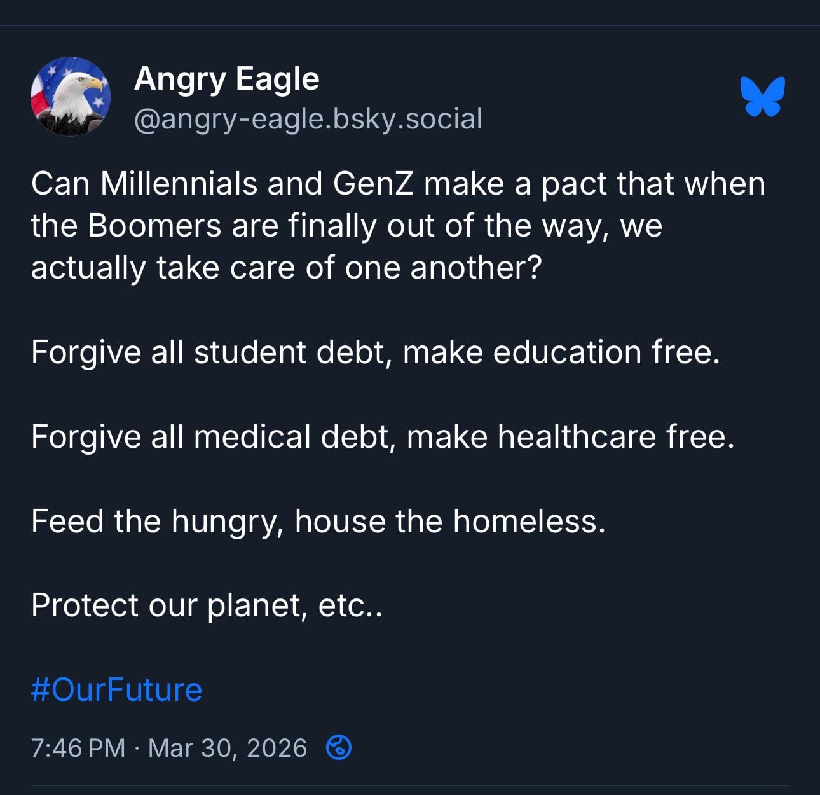Click the 7:46 PM timestamp
Viewport: 820px width, 795px height.
click(78, 748)
